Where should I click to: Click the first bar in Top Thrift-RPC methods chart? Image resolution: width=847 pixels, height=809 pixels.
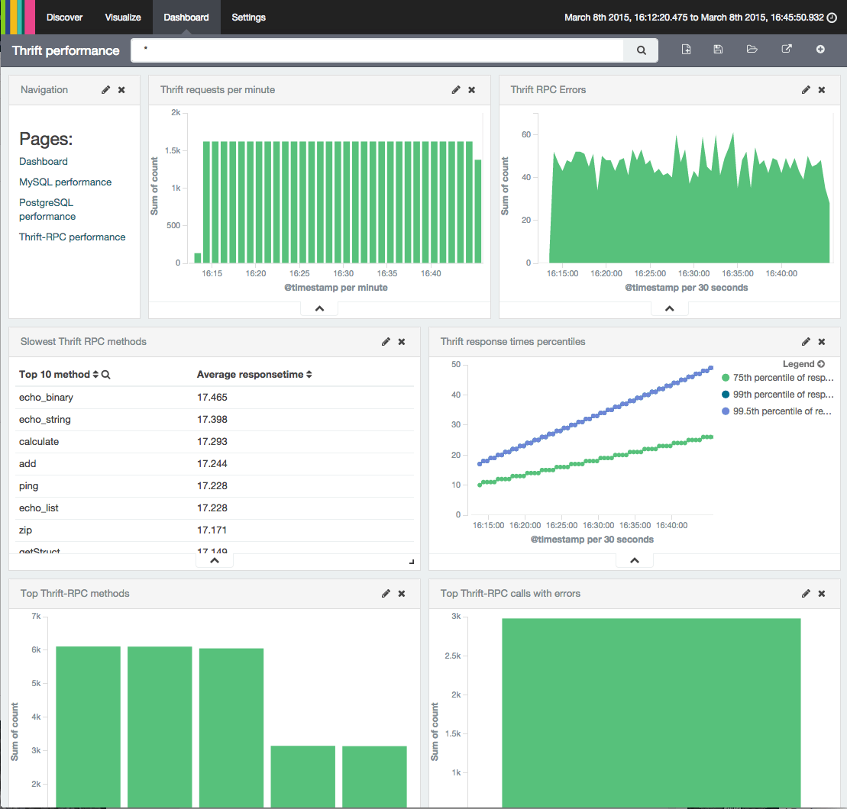point(88,727)
